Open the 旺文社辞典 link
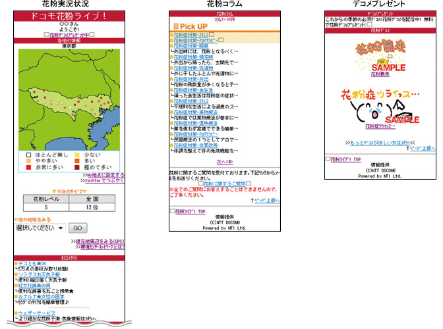This screenshot has height=329, width=443. (x=34, y=286)
